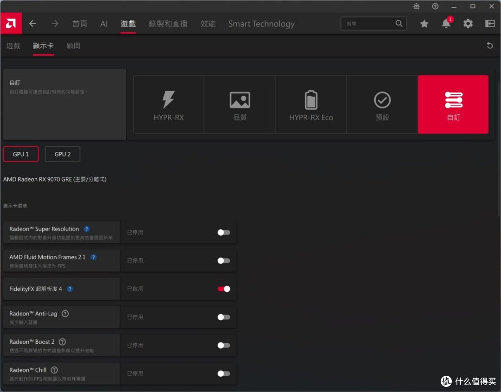
Task: Enable AMD Fluid Motion Frames 2.1
Action: 224,261
